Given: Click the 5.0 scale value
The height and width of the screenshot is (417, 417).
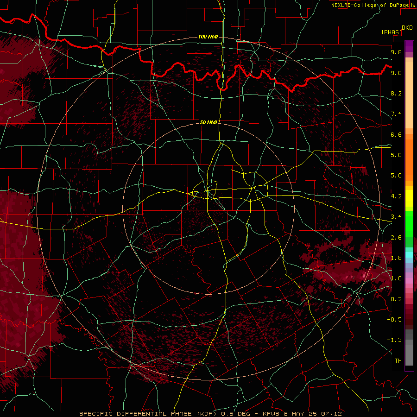Looking at the screenshot, I should (x=396, y=176).
